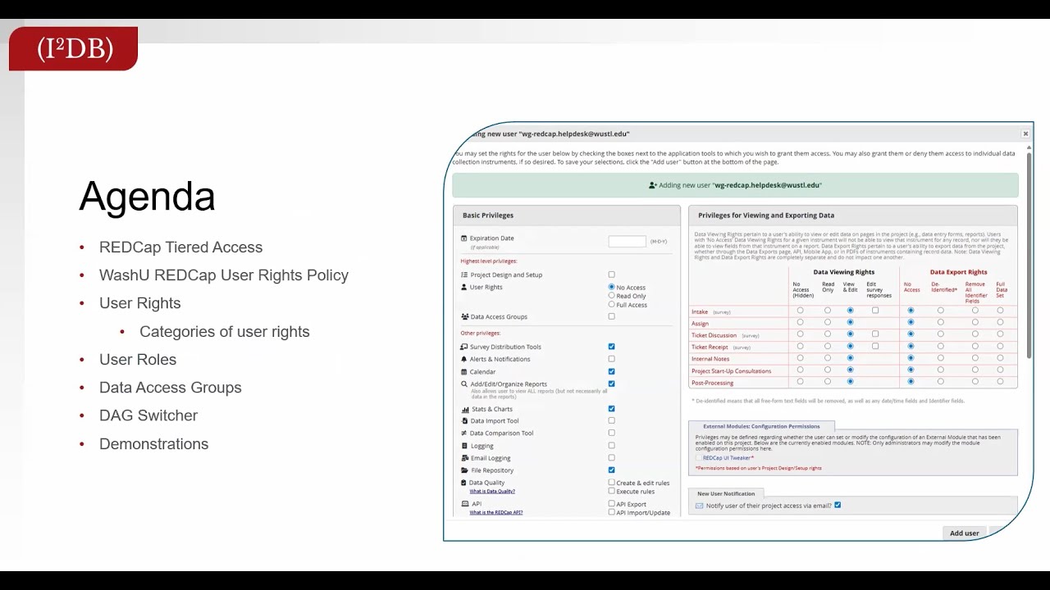Click the calendar icon beside Expiration Date
This screenshot has width=1050, height=590.
click(464, 238)
